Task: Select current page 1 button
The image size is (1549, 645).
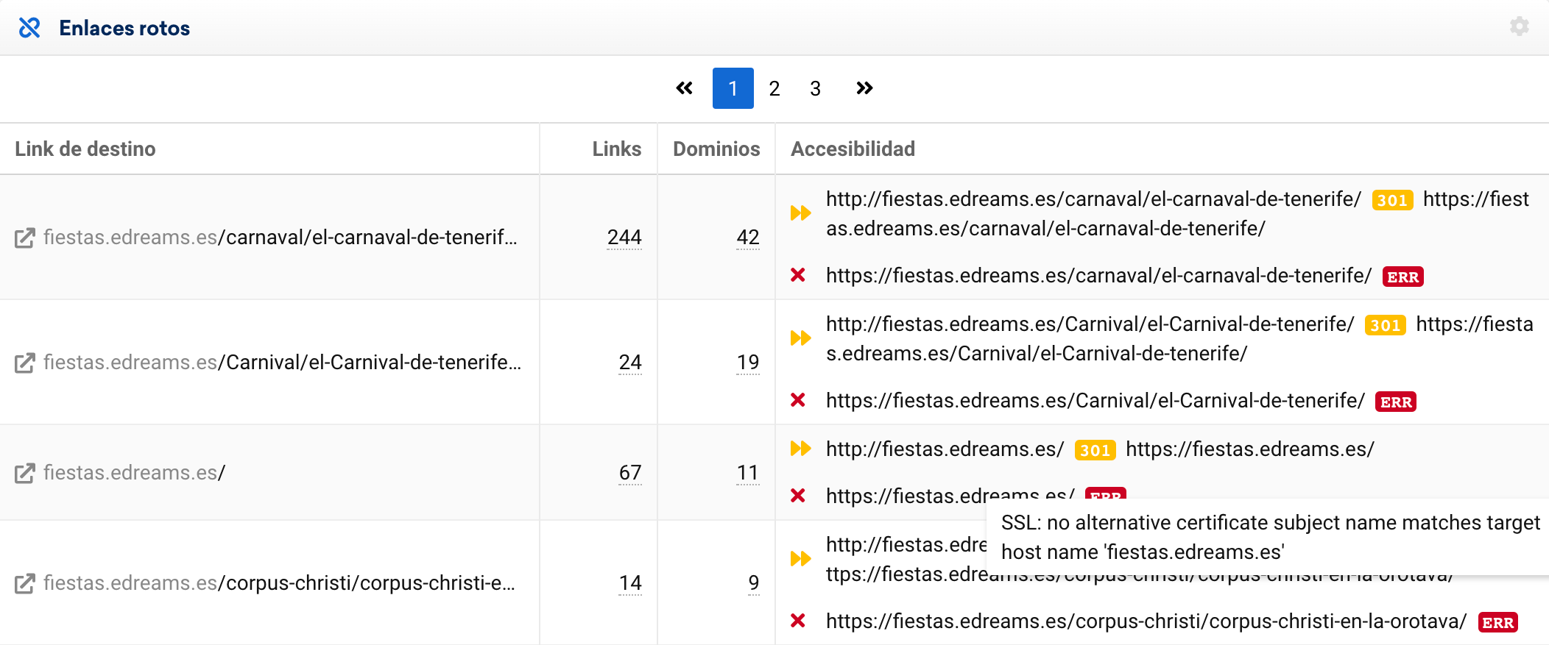Action: 733,88
